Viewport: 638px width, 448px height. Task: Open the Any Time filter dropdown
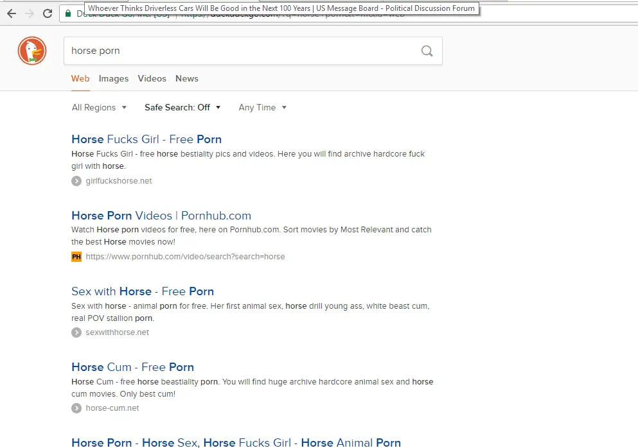[x=262, y=108]
